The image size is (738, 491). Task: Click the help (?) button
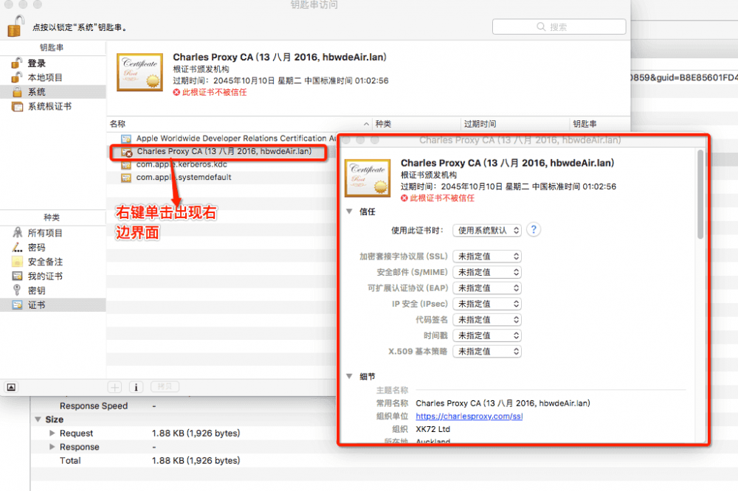pyautogui.click(x=533, y=230)
